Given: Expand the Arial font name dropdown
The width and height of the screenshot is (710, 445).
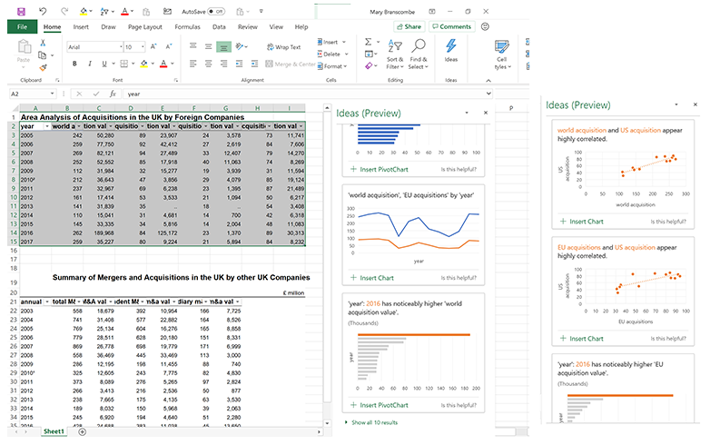Looking at the screenshot, I should pyautogui.click(x=121, y=46).
